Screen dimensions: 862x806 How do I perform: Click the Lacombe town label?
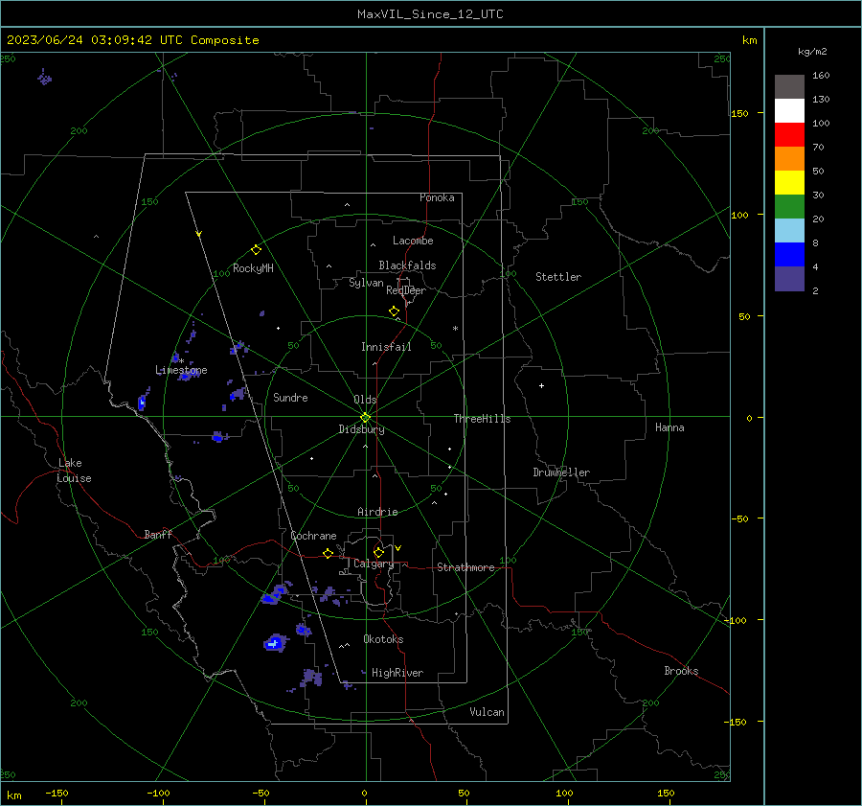(413, 241)
